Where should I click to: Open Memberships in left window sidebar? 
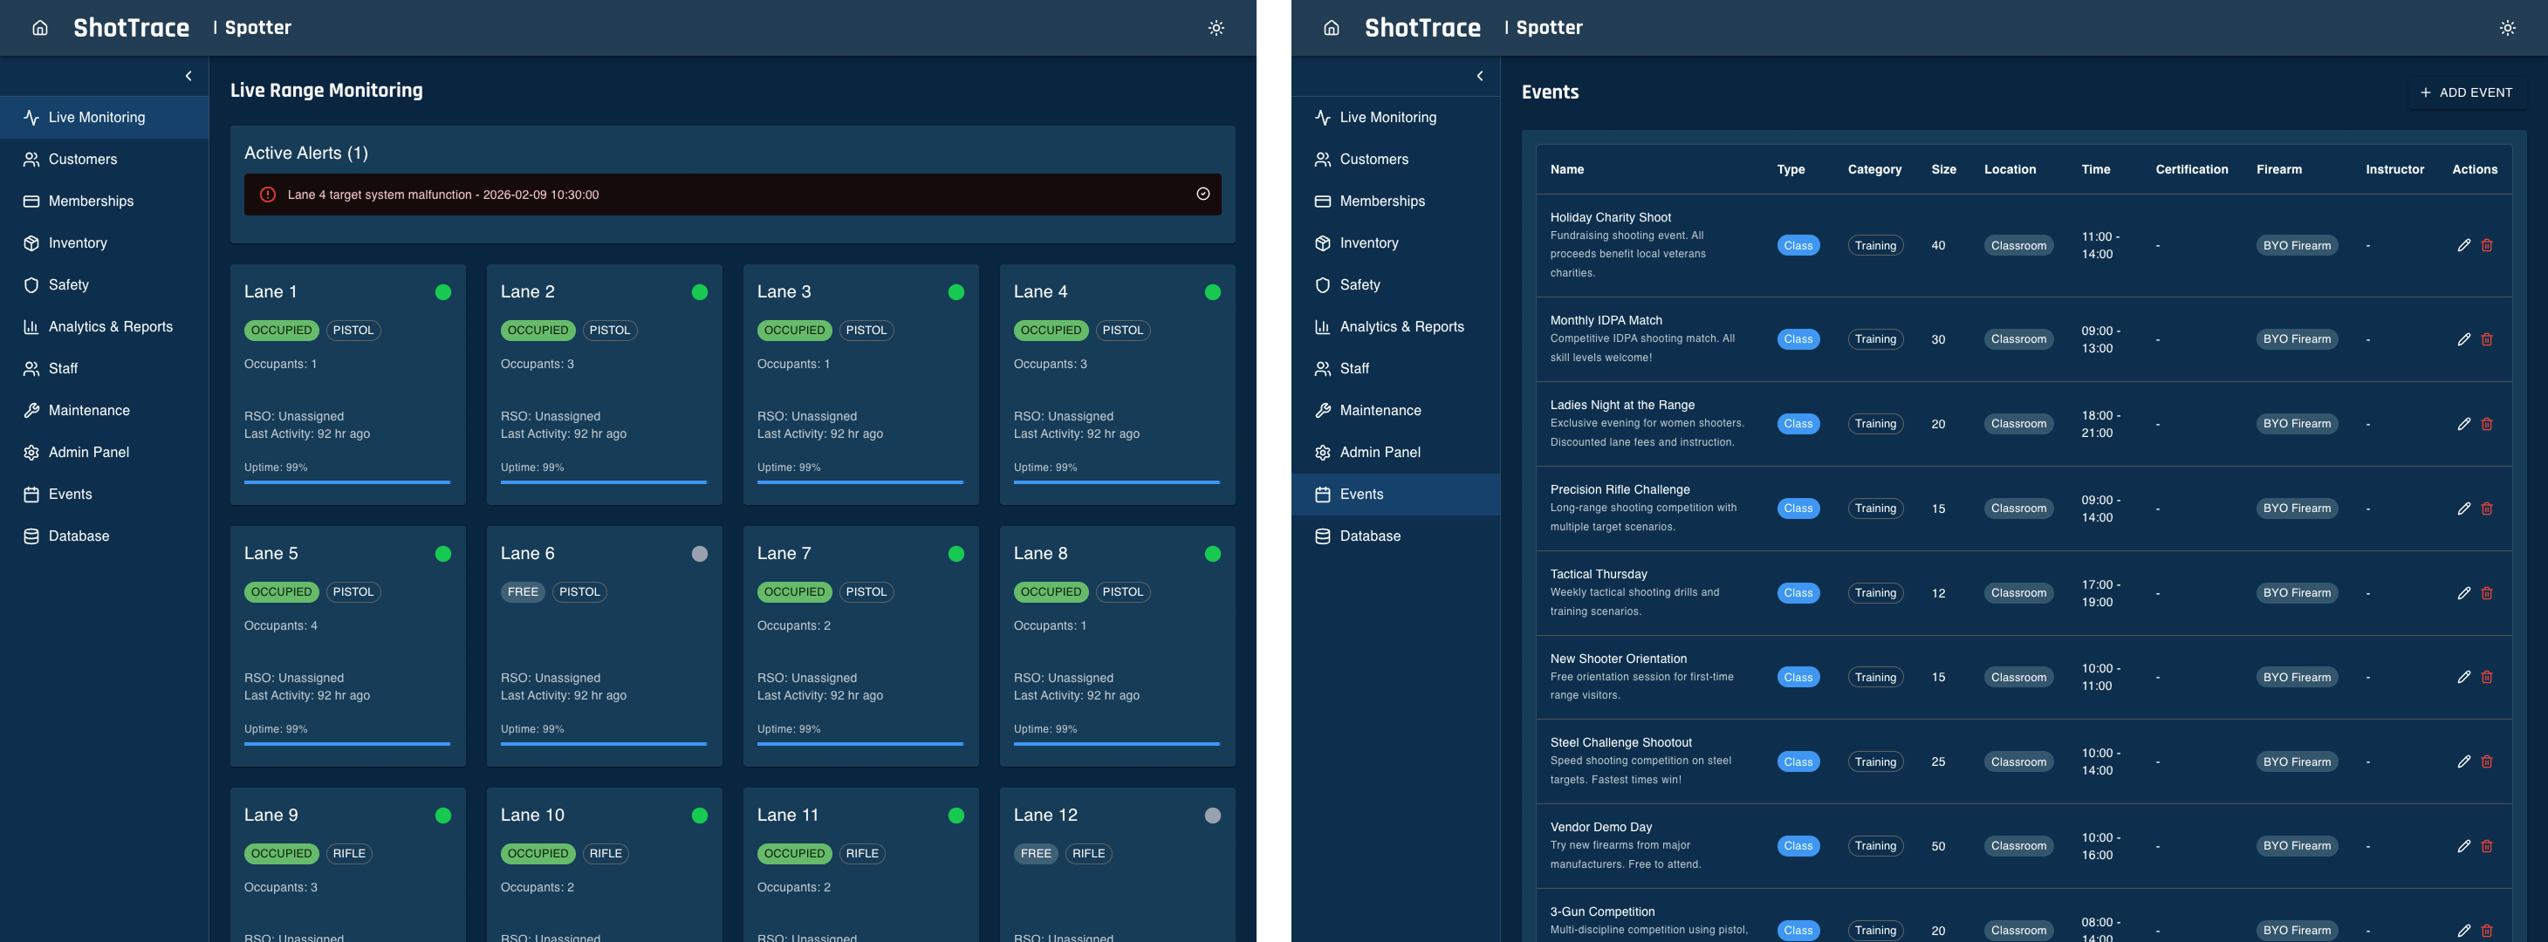point(104,201)
